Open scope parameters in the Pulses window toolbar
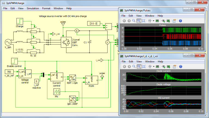The width and height of the screenshot is (209, 118). 174,21
